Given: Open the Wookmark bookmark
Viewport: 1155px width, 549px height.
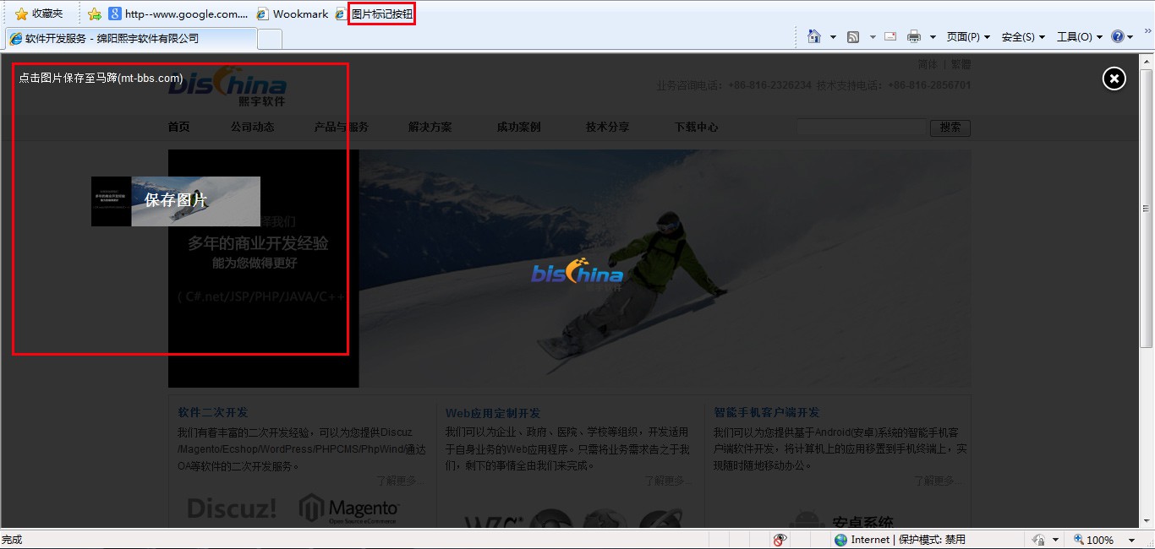Looking at the screenshot, I should tap(293, 14).
